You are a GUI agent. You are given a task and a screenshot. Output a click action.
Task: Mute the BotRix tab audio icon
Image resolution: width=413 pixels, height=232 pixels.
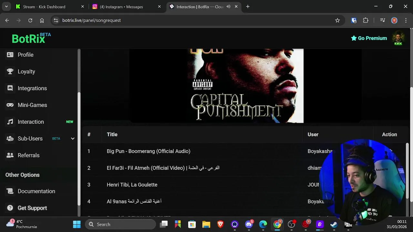click(228, 6)
